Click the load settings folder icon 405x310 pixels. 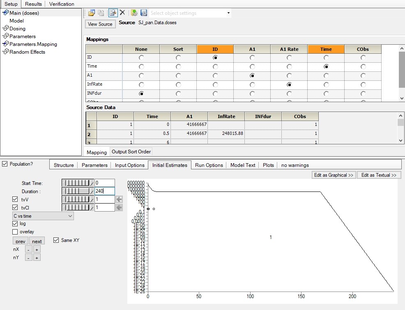click(x=134, y=13)
